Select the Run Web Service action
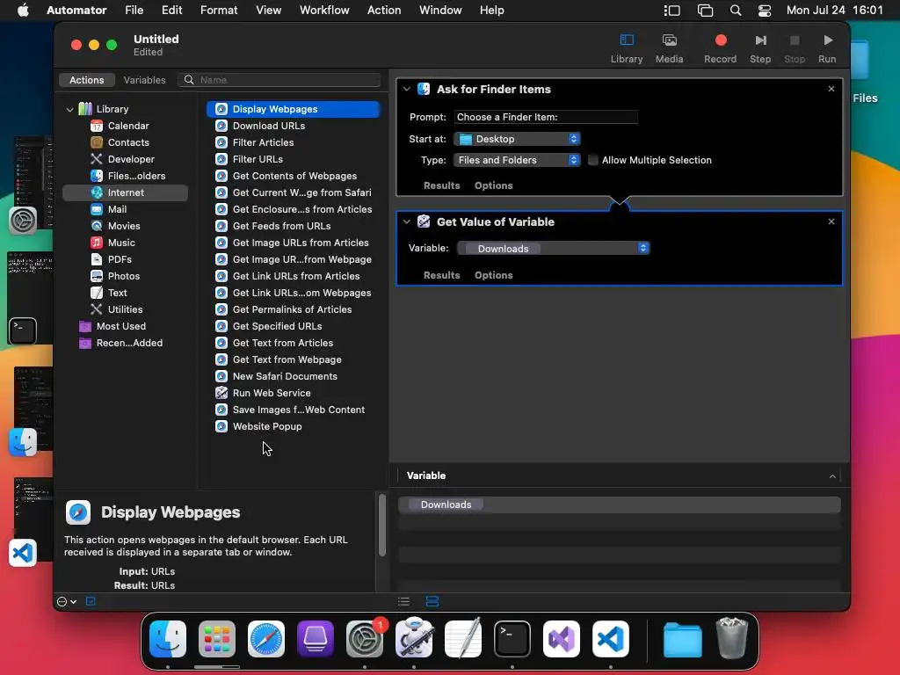The image size is (900, 675). coord(272,393)
